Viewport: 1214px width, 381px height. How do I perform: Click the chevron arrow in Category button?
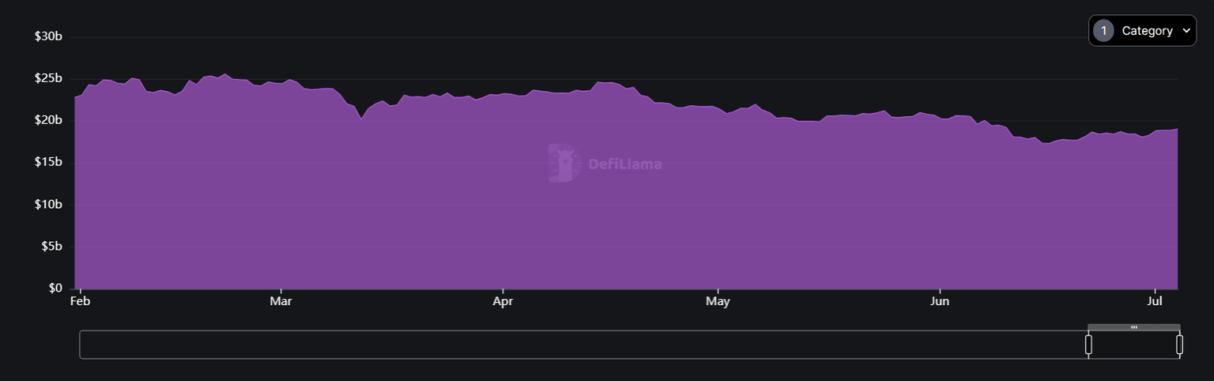pos(1186,31)
